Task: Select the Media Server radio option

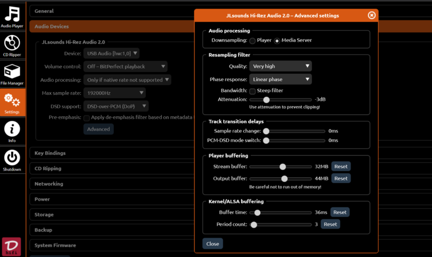Action: coord(278,40)
